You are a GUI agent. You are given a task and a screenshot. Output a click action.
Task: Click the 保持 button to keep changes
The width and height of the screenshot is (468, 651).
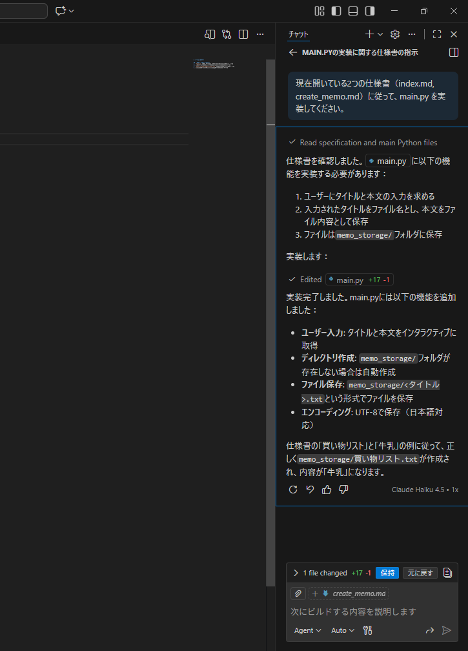[387, 573]
